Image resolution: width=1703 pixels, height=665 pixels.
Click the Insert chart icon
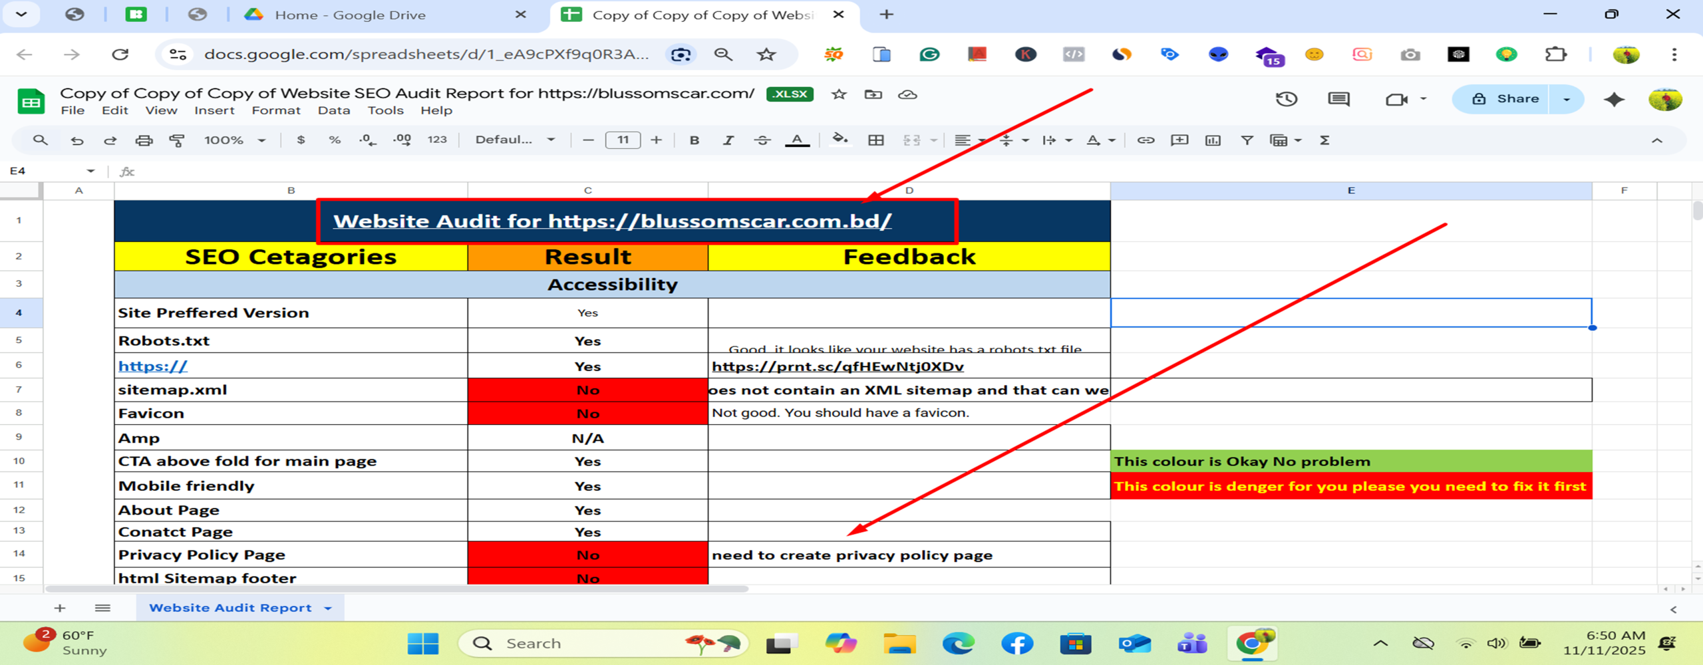coord(1212,140)
